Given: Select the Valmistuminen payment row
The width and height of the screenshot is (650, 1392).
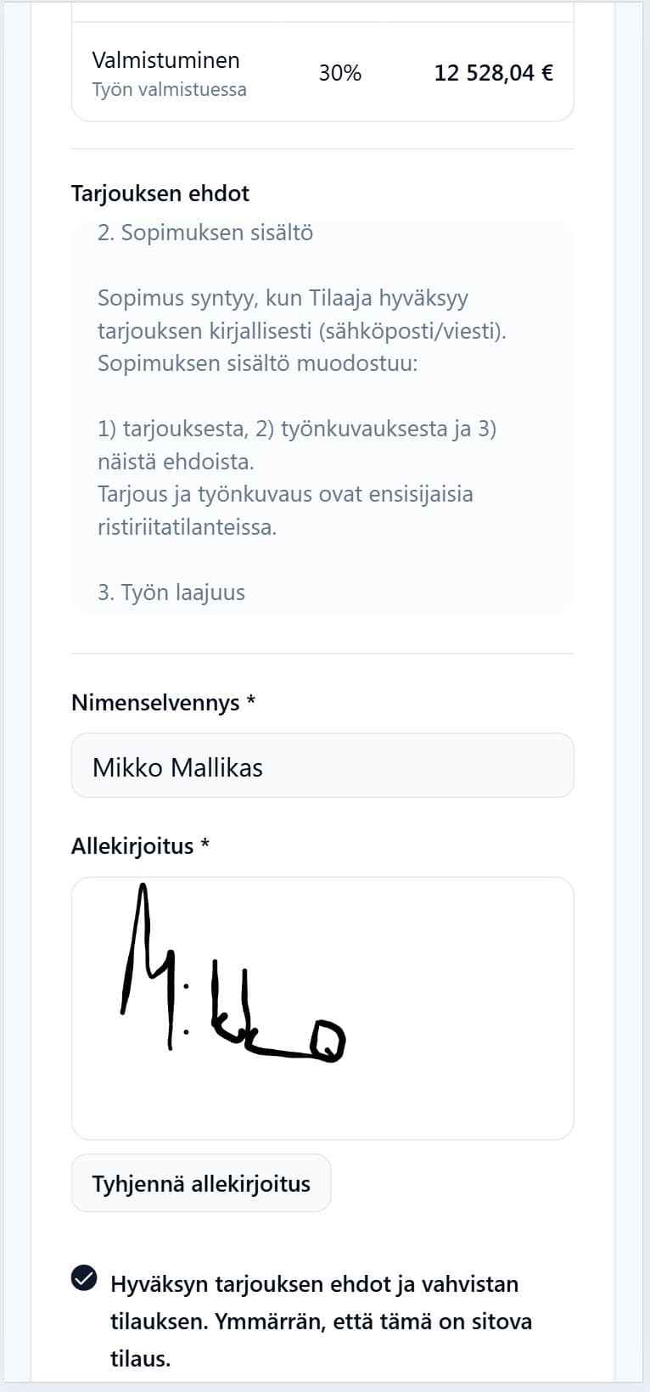Looking at the screenshot, I should [322, 73].
